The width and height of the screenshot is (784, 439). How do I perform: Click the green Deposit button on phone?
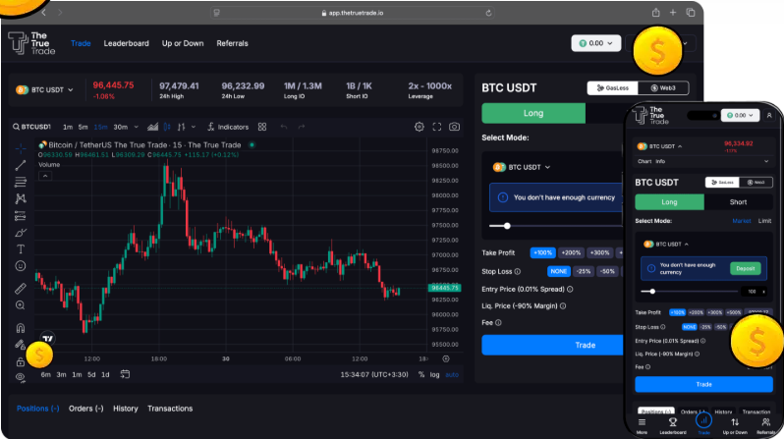tap(745, 268)
